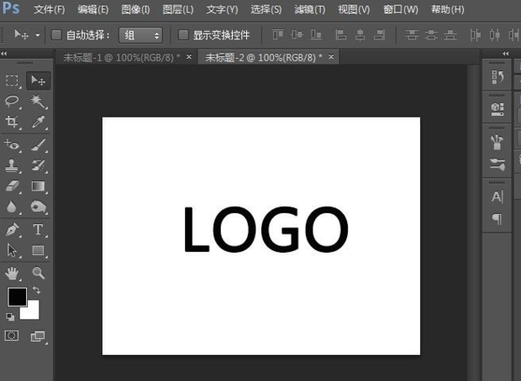The width and height of the screenshot is (521, 381).
Task: Open the 文件(F) menu
Action: click(x=49, y=9)
